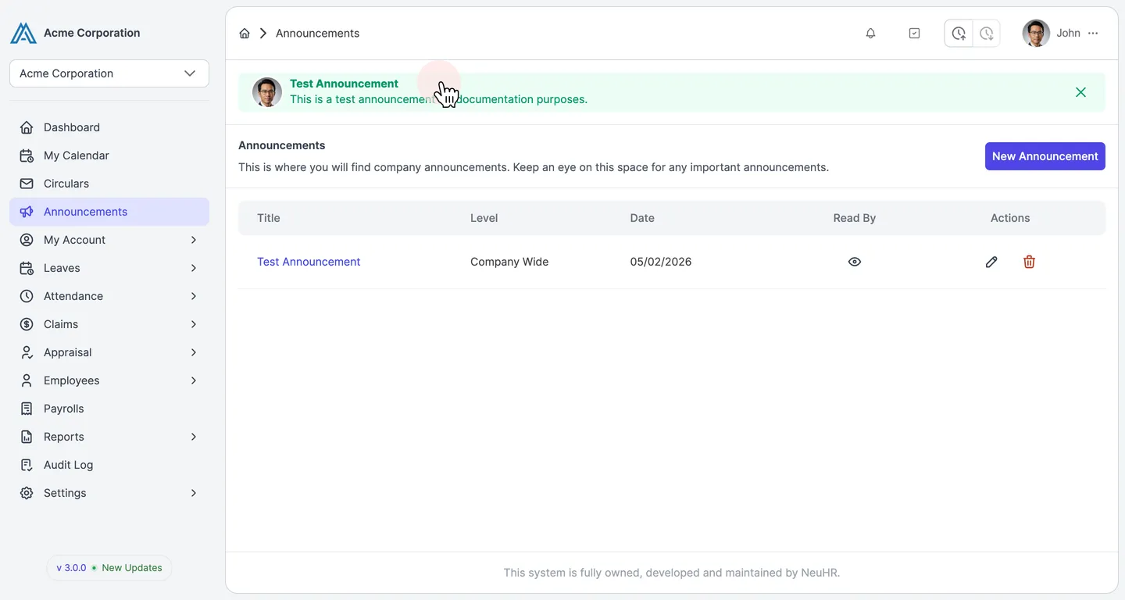
Task: Click the Audit Log icon
Action: click(27, 465)
